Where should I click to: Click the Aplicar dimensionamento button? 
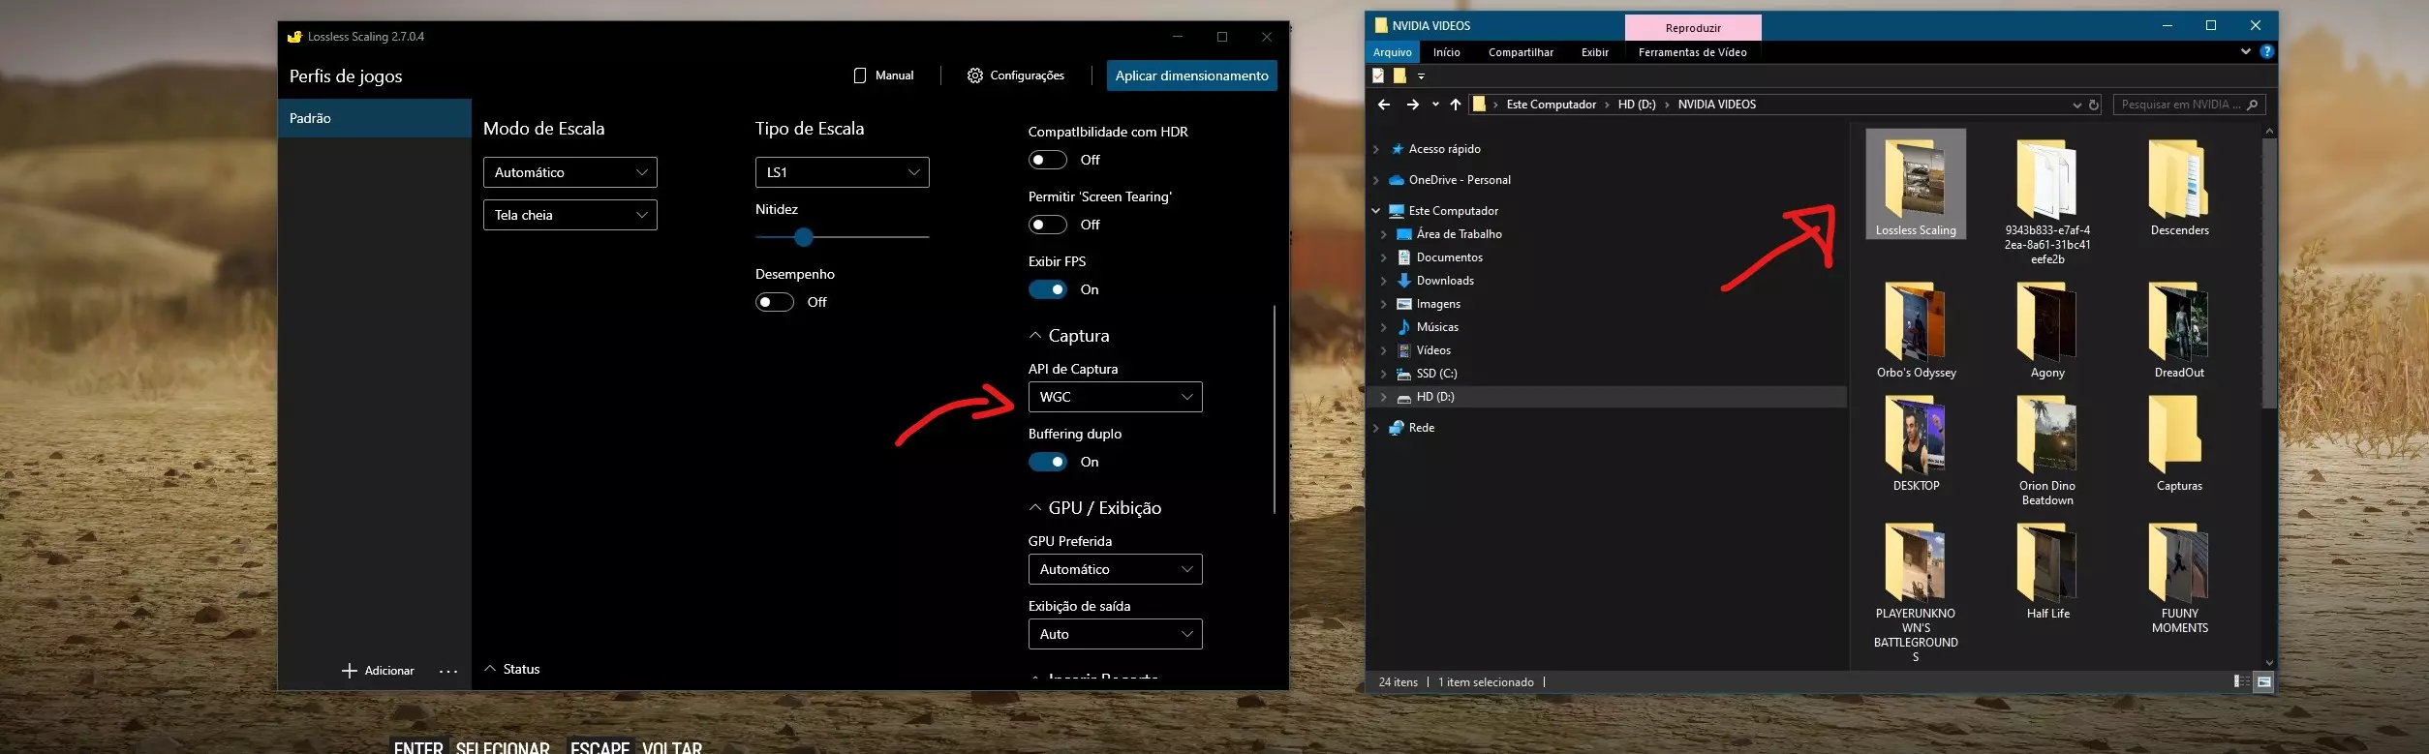point(1192,75)
